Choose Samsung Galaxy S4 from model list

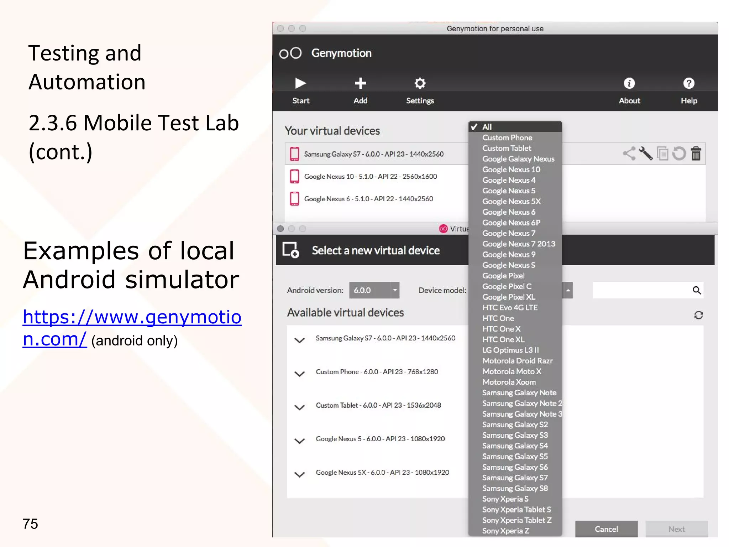(x=515, y=446)
